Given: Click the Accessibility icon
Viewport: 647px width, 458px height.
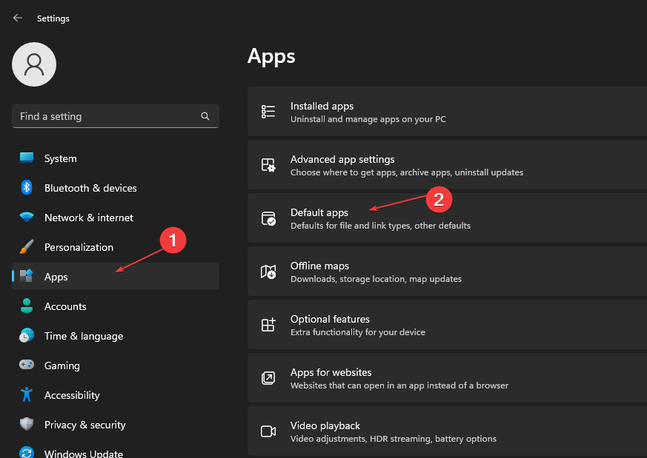Looking at the screenshot, I should (x=27, y=395).
